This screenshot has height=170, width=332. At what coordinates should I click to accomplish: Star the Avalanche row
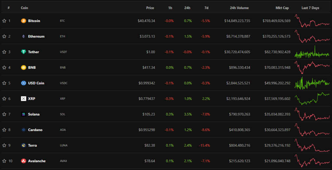[x=4, y=161]
